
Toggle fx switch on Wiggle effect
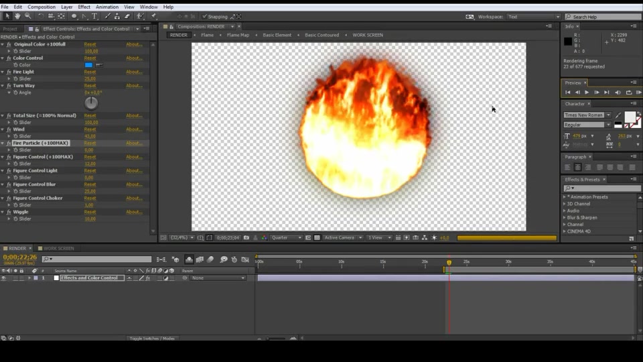tap(9, 212)
